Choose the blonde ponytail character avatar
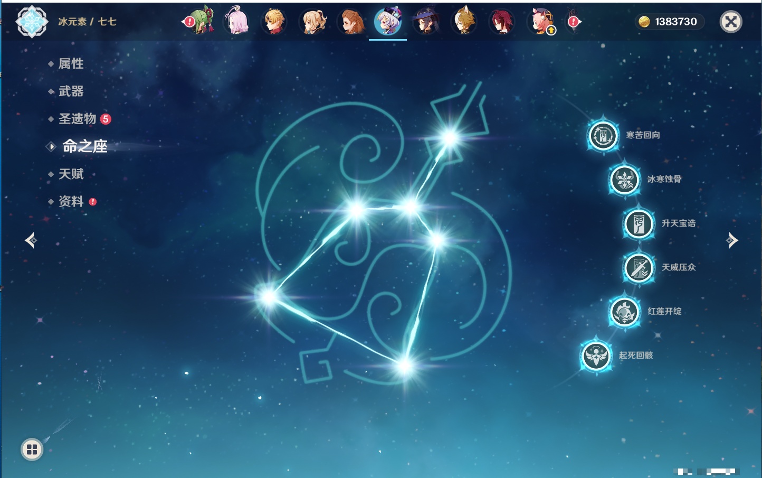Image resolution: width=762 pixels, height=478 pixels. tap(312, 21)
